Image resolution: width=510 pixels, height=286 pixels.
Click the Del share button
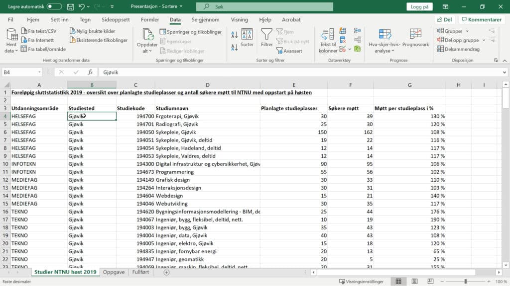click(445, 20)
